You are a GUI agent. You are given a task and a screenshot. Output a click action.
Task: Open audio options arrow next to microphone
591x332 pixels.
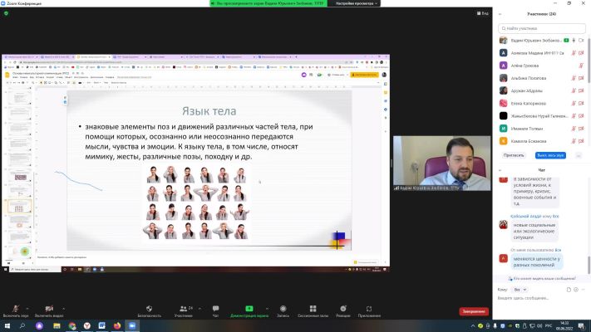click(x=27, y=309)
